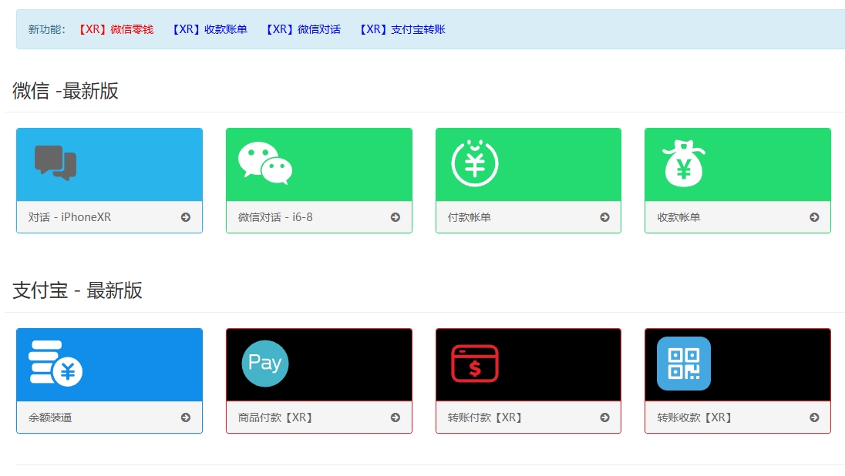Click the 新功能: label in the banner
This screenshot has height=476, width=845.
tap(47, 29)
